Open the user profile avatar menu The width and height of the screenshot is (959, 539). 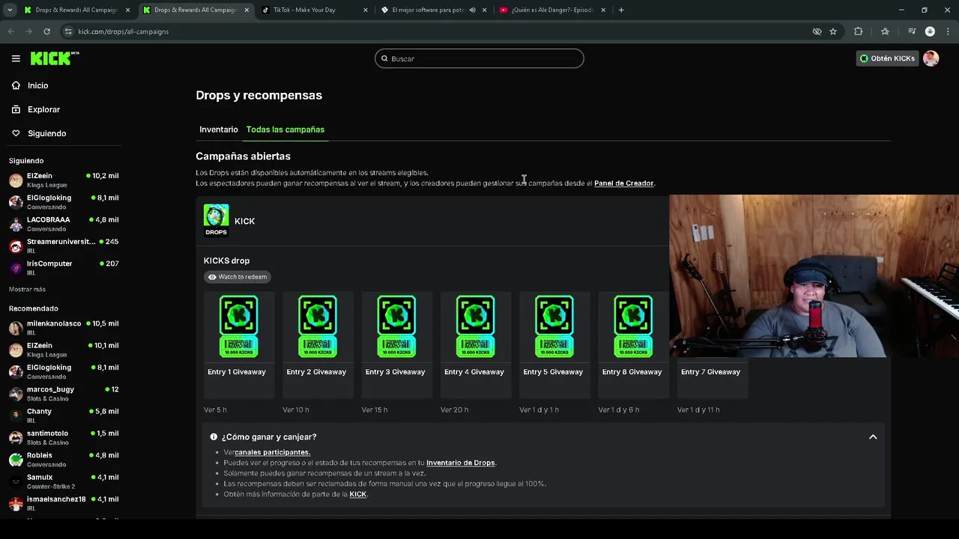coord(931,58)
